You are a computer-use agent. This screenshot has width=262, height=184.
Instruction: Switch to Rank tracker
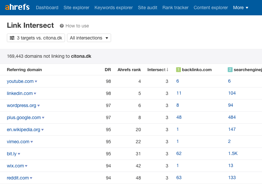pyautogui.click(x=175, y=8)
